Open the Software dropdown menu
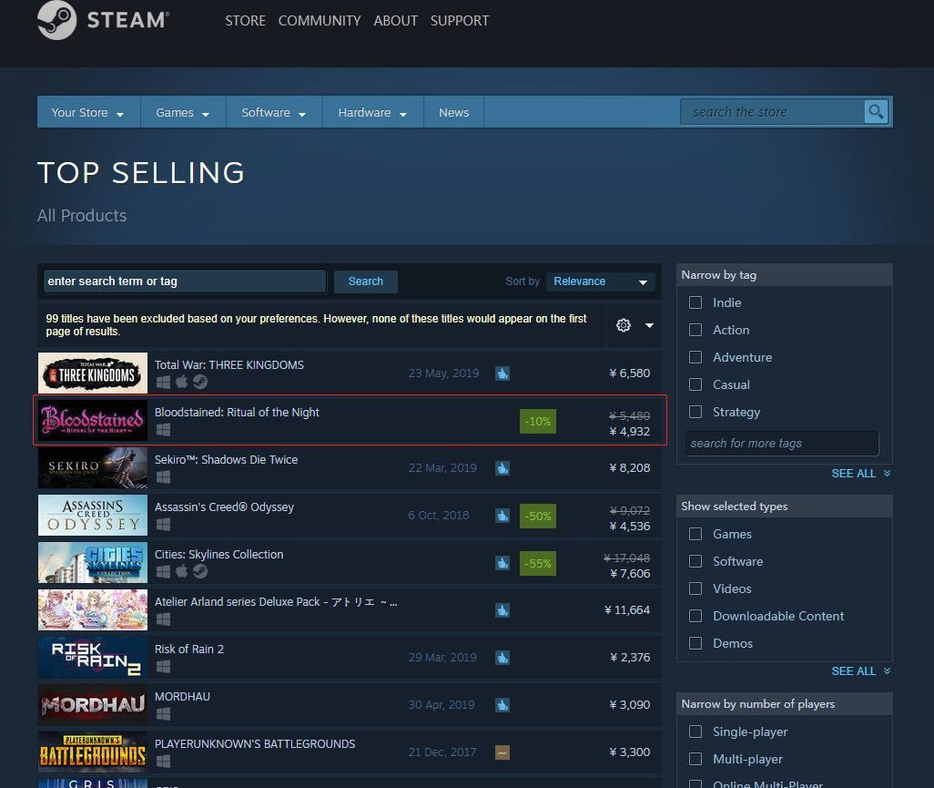This screenshot has height=788, width=934. tap(274, 112)
